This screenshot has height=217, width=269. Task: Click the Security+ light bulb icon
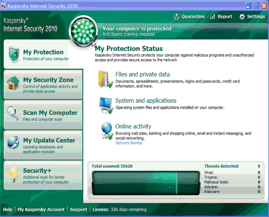coord(13,174)
